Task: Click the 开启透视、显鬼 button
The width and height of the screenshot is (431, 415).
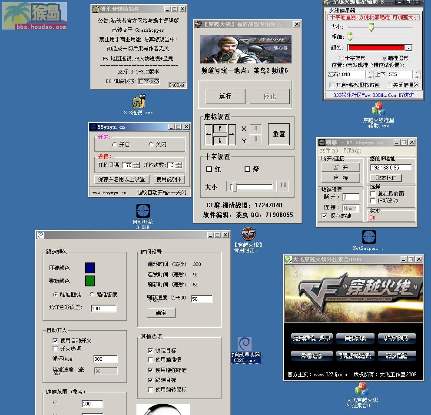Action: [312, 339]
